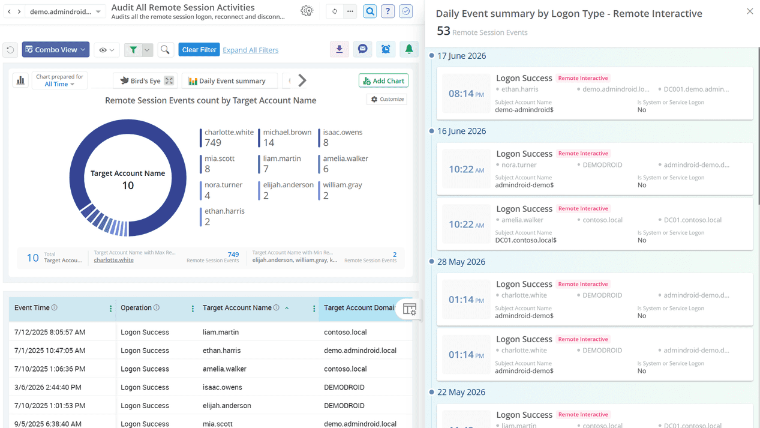Open the alarm clock schedule icon

pyautogui.click(x=386, y=49)
